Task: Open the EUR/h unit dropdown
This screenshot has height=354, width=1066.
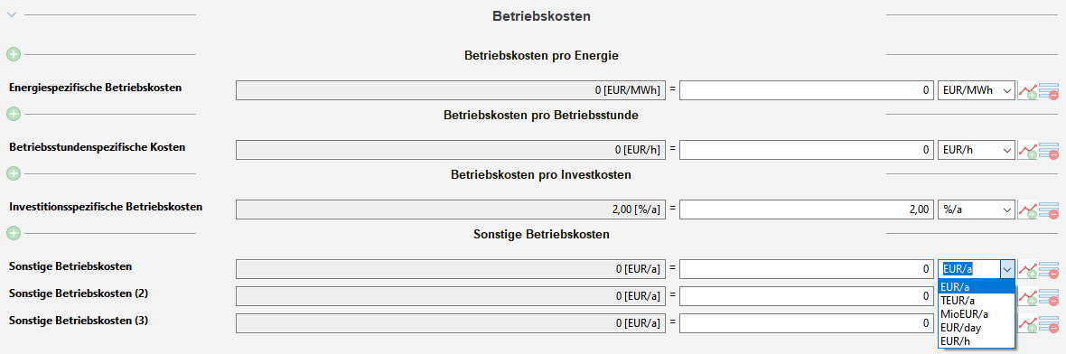Action: coord(977,150)
